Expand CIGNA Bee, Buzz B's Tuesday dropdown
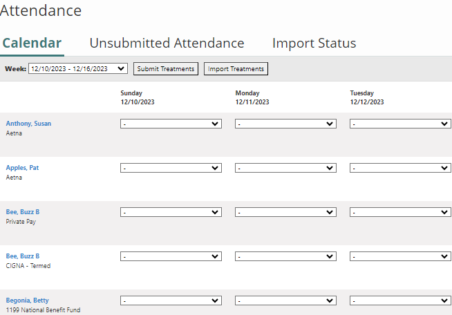Viewport: 452px width, 315px height. pos(400,256)
